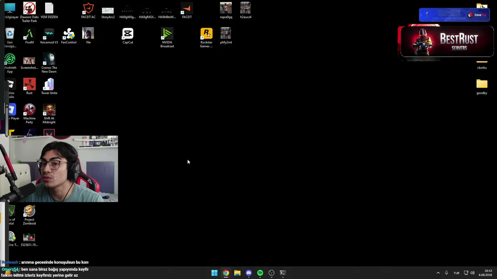Select the goodby folder icon
This screenshot has width=497, height=279.
coord(482,84)
